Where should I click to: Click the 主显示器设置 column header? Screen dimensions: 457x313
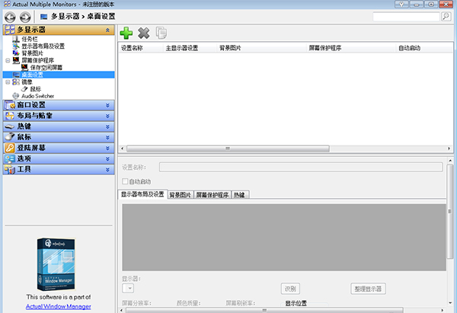pyautogui.click(x=190, y=48)
